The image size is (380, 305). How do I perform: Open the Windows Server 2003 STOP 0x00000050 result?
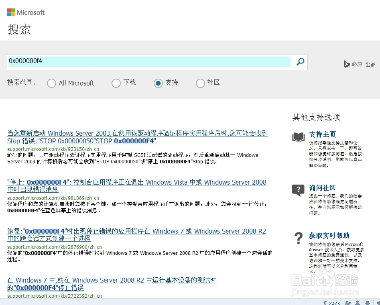[137, 137]
